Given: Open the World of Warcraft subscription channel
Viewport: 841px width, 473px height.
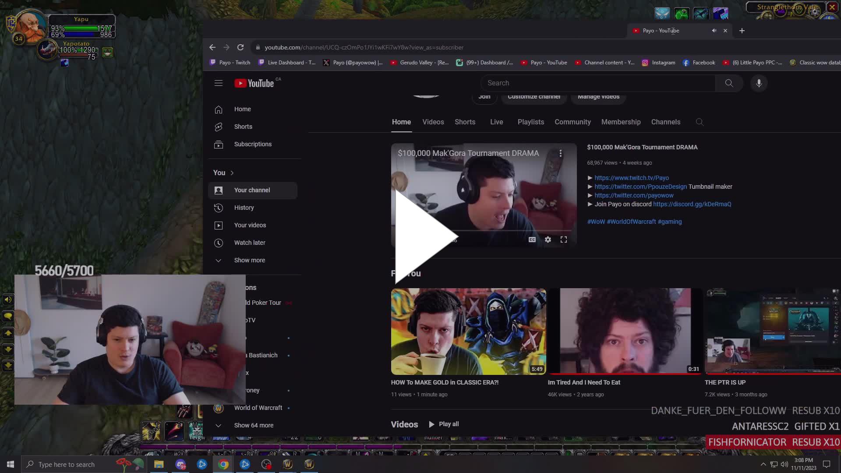Looking at the screenshot, I should click(258, 408).
